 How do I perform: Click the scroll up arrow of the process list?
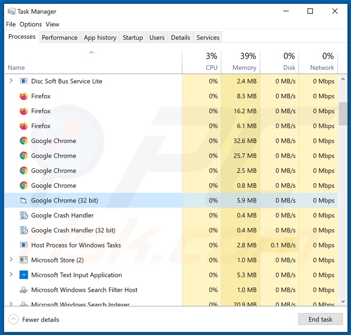click(343, 79)
